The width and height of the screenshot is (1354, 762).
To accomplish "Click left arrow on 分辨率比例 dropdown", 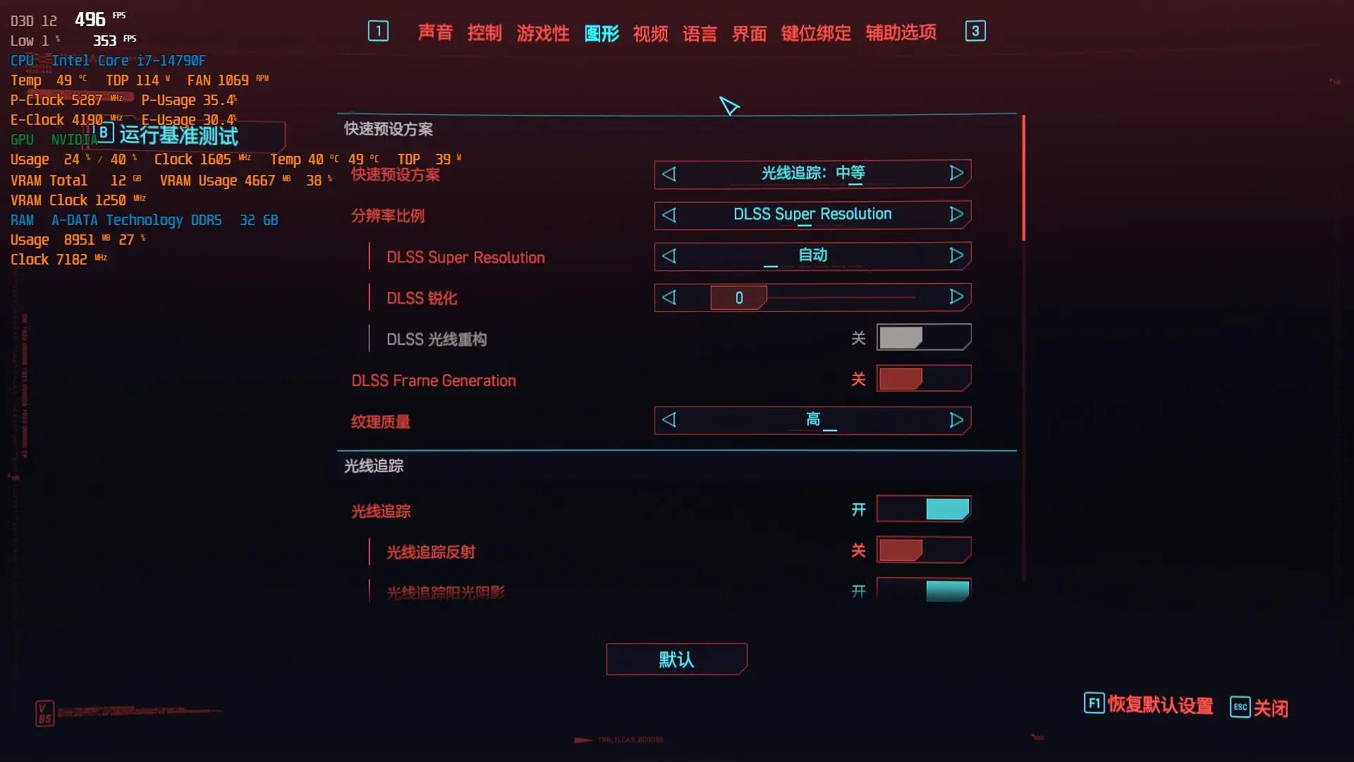I will [669, 214].
